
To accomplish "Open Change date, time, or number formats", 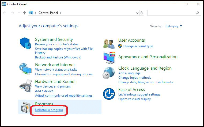I will 145,82.
